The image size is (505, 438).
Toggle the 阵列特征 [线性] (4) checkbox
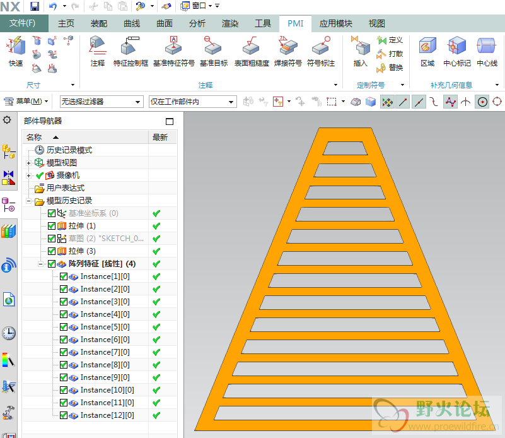point(52,264)
